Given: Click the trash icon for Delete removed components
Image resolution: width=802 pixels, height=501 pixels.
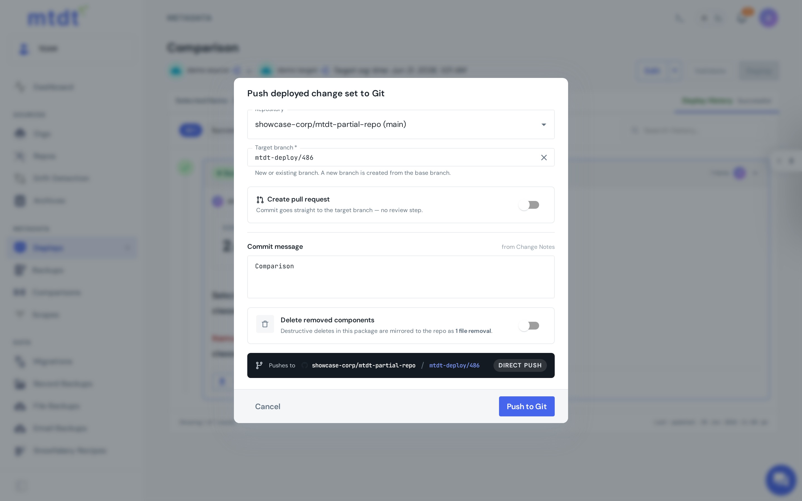Looking at the screenshot, I should (265, 324).
